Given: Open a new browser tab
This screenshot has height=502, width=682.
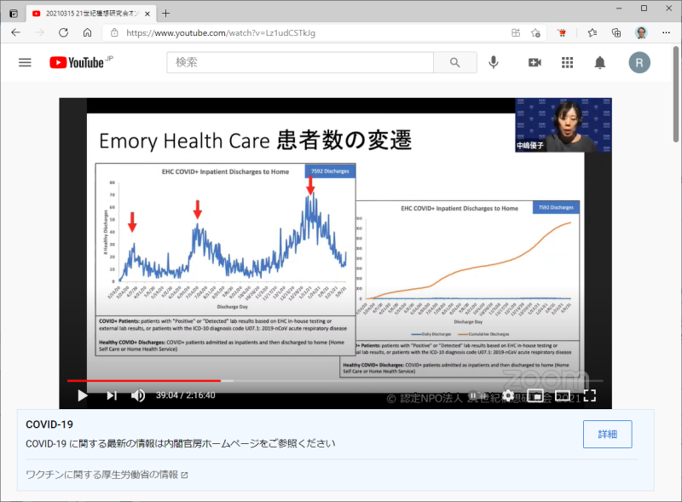Looking at the screenshot, I should coord(165,14).
